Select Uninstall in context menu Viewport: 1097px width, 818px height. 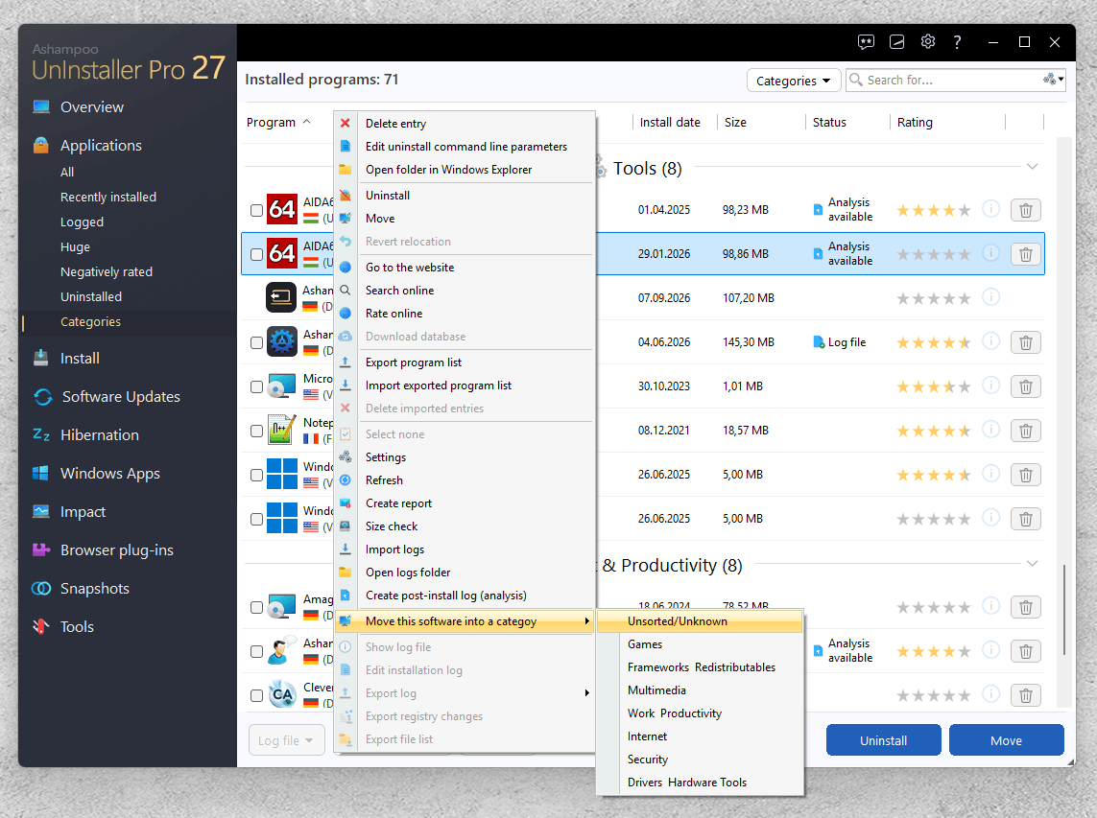tap(388, 195)
